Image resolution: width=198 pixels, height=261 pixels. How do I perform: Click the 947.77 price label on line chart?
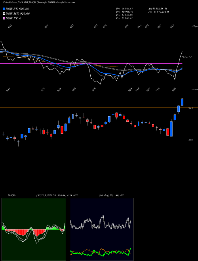pyautogui.click(x=187, y=57)
